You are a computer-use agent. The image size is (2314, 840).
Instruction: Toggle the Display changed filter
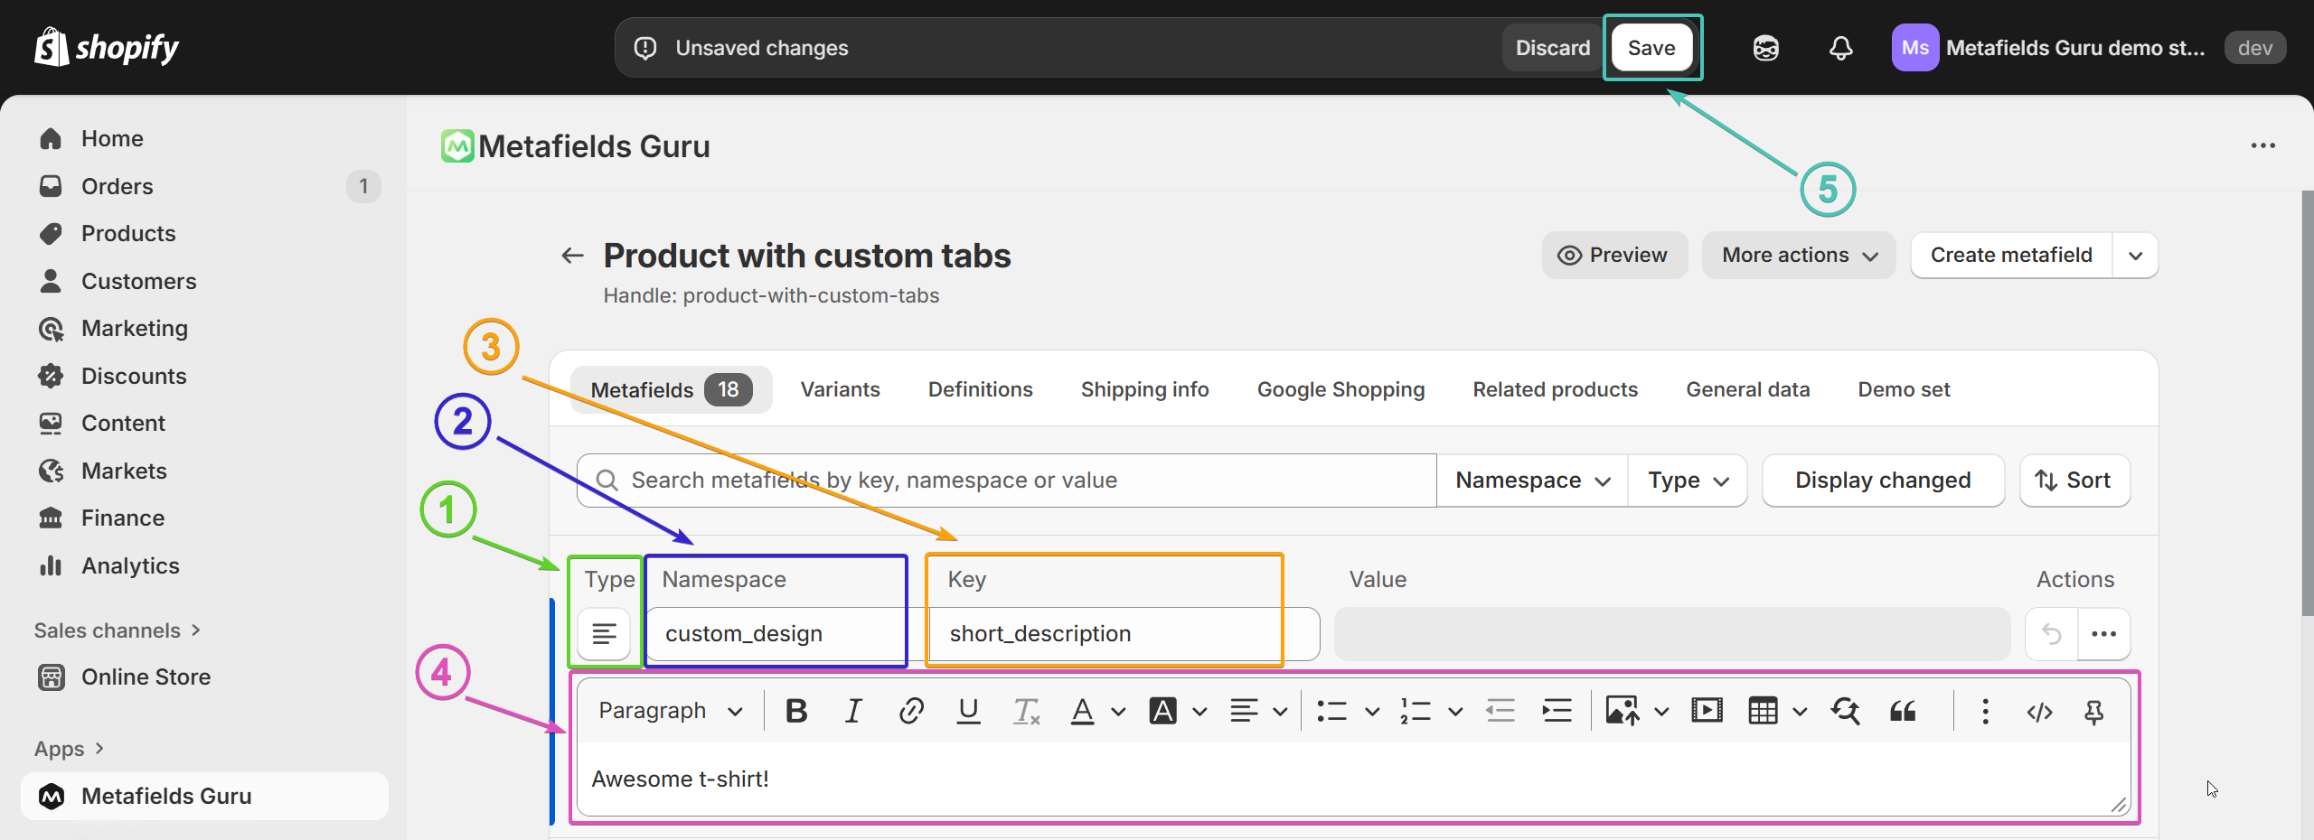point(1883,481)
